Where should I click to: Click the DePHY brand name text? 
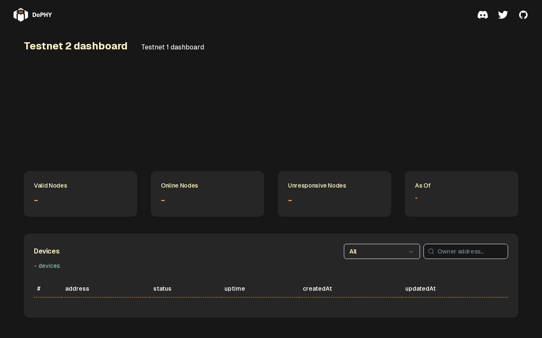point(42,15)
